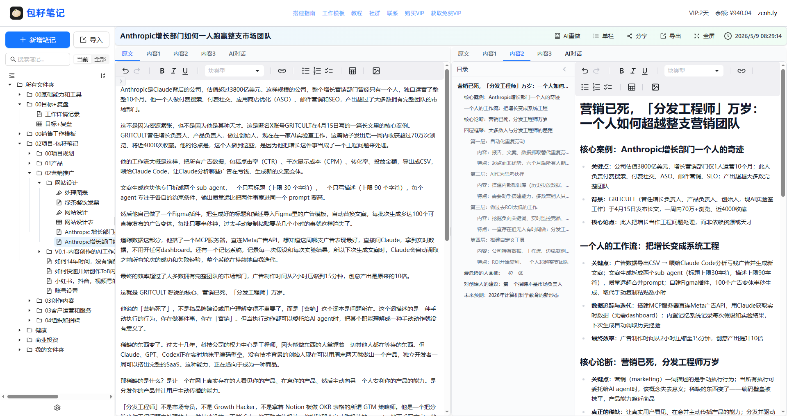Switch to 内容3 tab in right pane

tap(544, 54)
